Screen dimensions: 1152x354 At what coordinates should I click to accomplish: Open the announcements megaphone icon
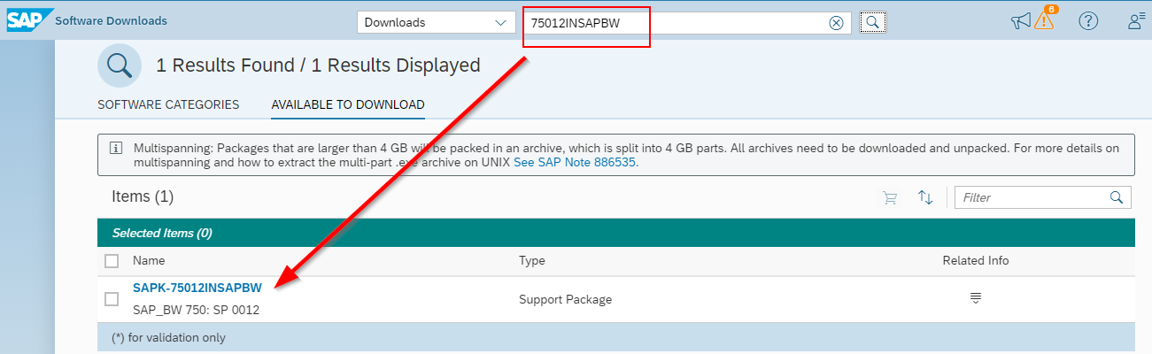coord(1021,22)
